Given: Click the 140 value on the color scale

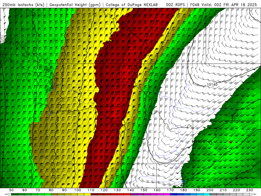Looking at the screenshot, I should pyautogui.click(x=130, y=190).
